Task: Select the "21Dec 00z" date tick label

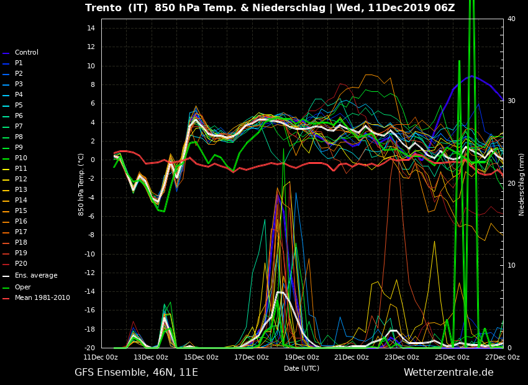Action: pyautogui.click(x=352, y=358)
